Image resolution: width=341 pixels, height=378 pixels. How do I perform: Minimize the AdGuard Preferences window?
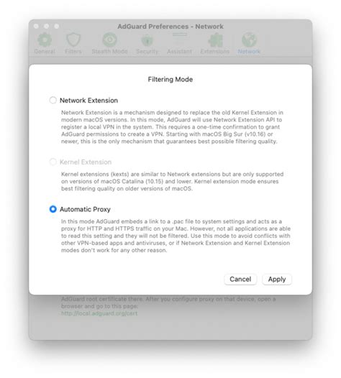[46, 26]
